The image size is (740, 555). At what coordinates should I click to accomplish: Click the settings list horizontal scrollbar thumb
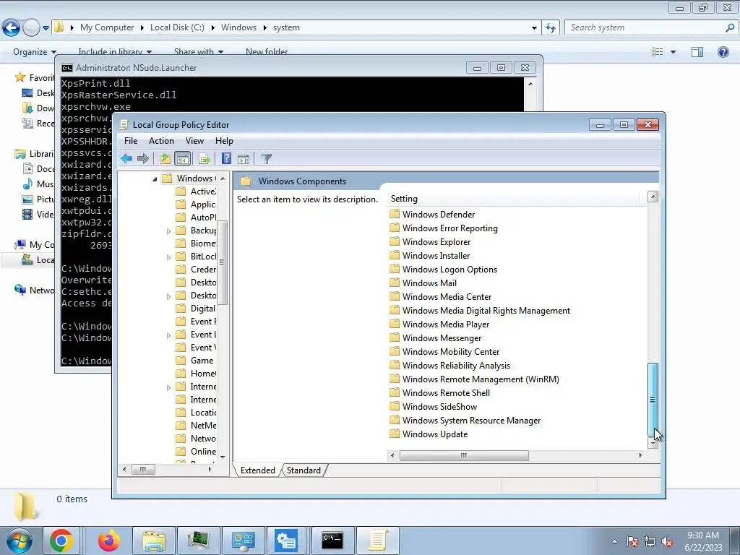pos(464,455)
